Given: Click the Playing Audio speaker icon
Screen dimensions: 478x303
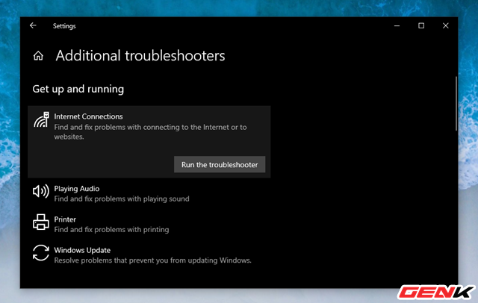Looking at the screenshot, I should [40, 193].
